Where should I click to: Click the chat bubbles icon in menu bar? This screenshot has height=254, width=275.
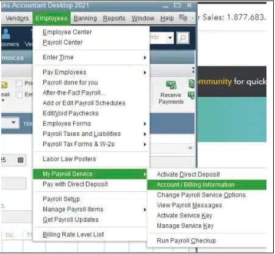[x=183, y=18]
